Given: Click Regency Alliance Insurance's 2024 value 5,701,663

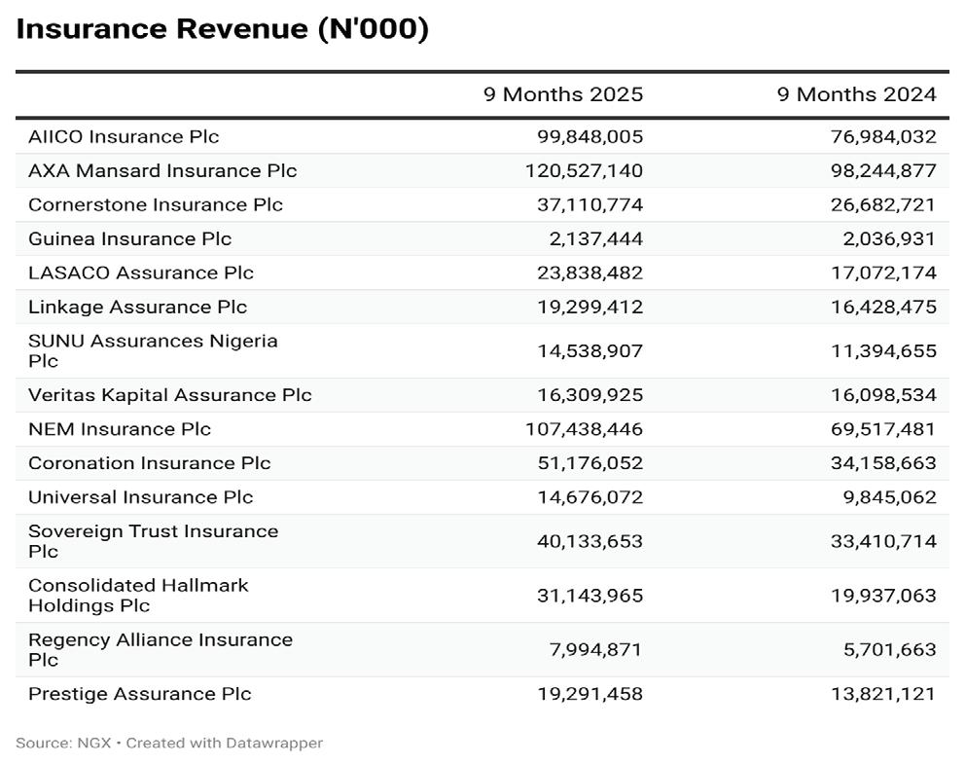Looking at the screenshot, I should [x=890, y=649].
